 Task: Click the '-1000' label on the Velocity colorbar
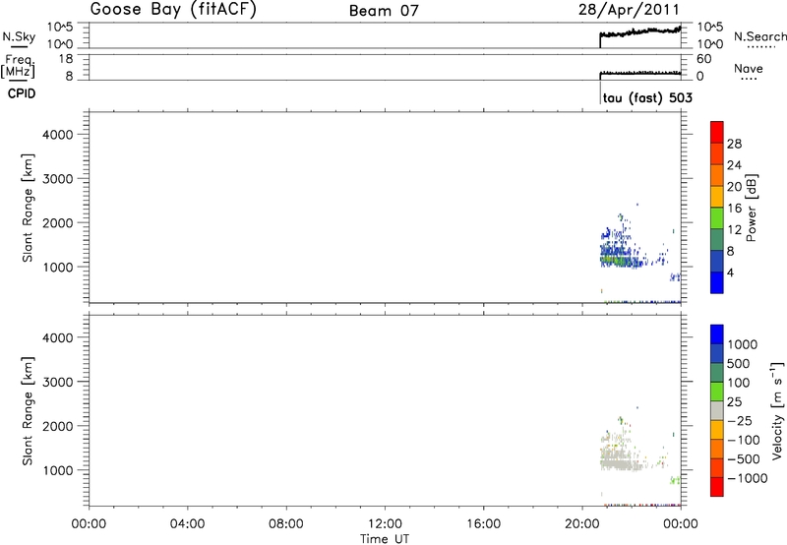point(747,478)
